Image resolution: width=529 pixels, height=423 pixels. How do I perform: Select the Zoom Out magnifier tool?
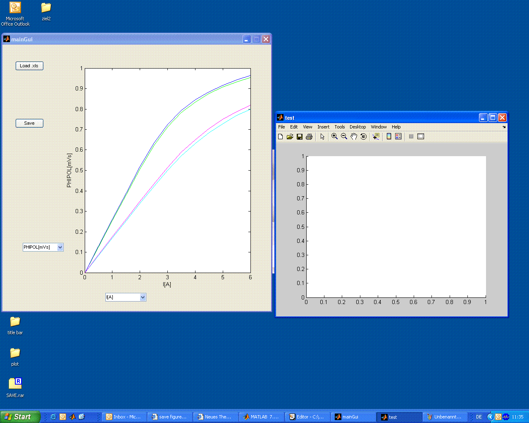(x=344, y=137)
